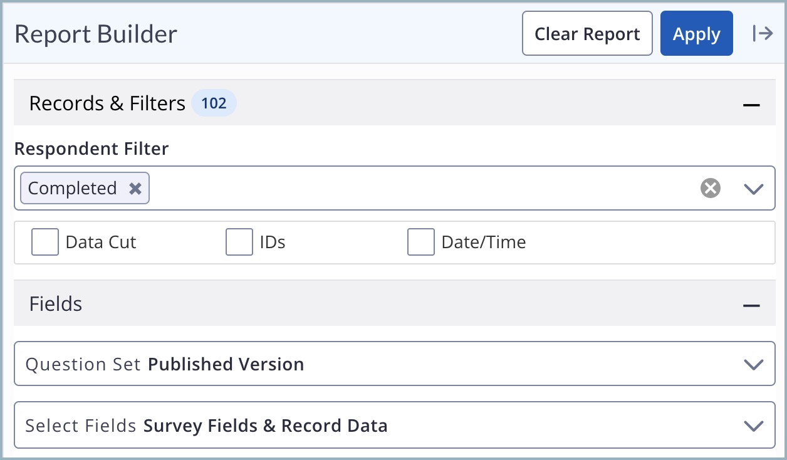
Task: Clear all respondent filter selections
Action: tap(710, 188)
